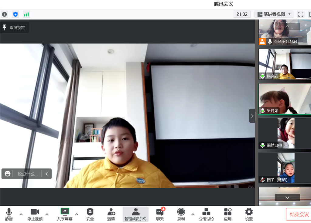Mute microphone with 静音 button
This screenshot has width=311, height=223.
pyautogui.click(x=9, y=214)
